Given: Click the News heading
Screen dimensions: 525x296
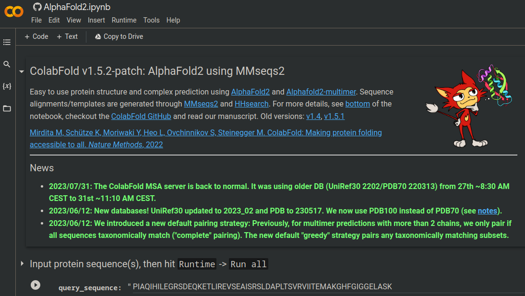Looking at the screenshot, I should point(42,168).
